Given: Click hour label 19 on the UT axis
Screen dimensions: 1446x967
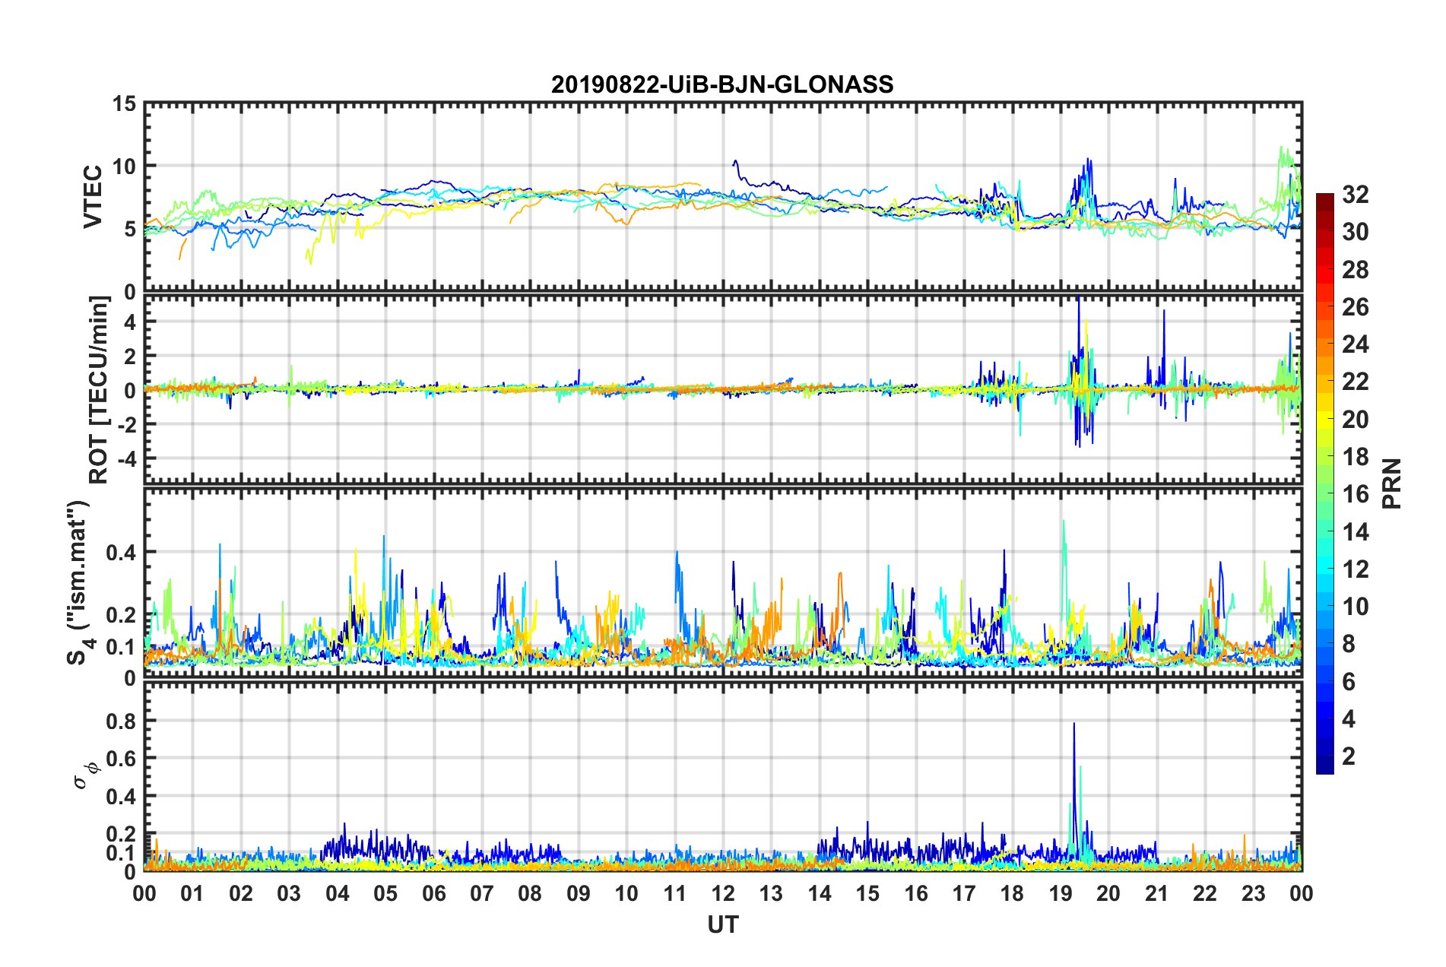Looking at the screenshot, I should (x=1061, y=893).
